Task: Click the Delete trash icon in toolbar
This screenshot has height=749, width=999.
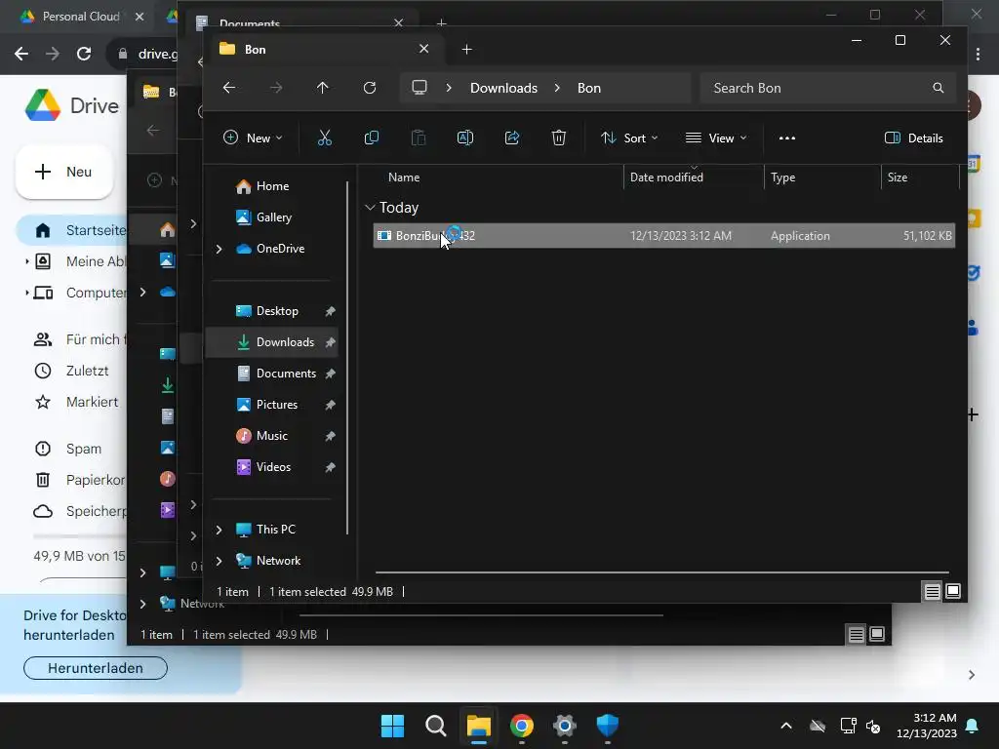Action: coord(559,138)
